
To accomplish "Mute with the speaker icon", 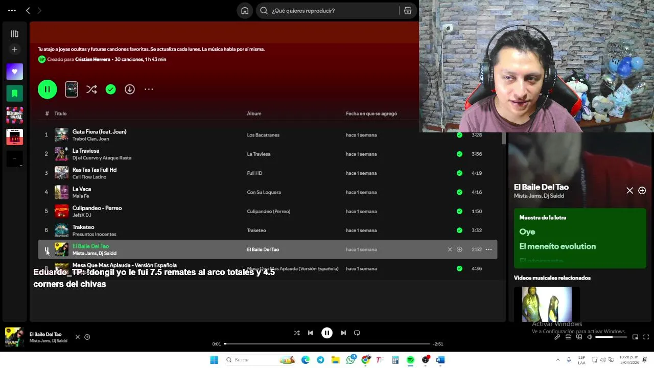I will (590, 337).
